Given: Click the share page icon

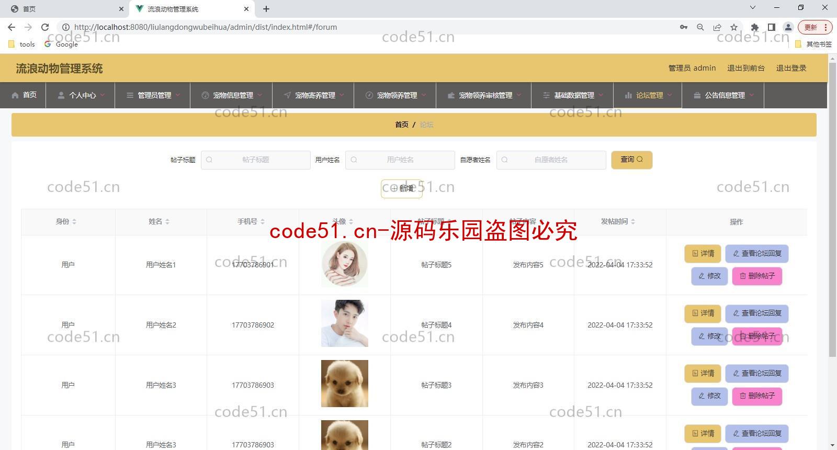Looking at the screenshot, I should [x=717, y=27].
